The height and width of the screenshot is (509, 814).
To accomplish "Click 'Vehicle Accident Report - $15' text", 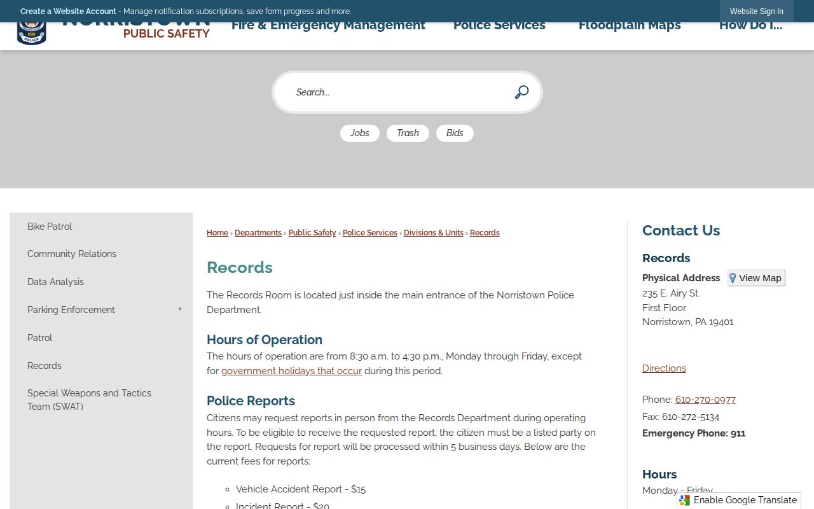I will 301,489.
